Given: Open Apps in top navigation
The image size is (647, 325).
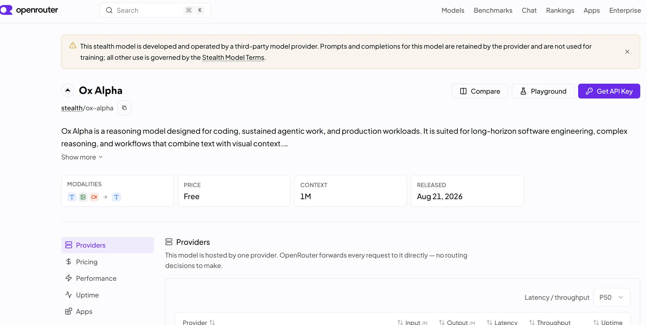Looking at the screenshot, I should click(x=592, y=10).
